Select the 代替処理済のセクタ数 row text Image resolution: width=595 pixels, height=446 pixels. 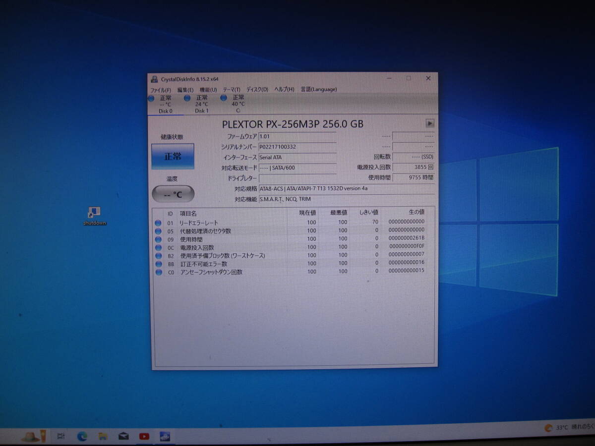click(x=205, y=231)
